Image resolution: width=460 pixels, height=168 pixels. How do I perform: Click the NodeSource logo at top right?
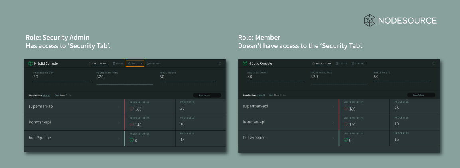(400, 20)
